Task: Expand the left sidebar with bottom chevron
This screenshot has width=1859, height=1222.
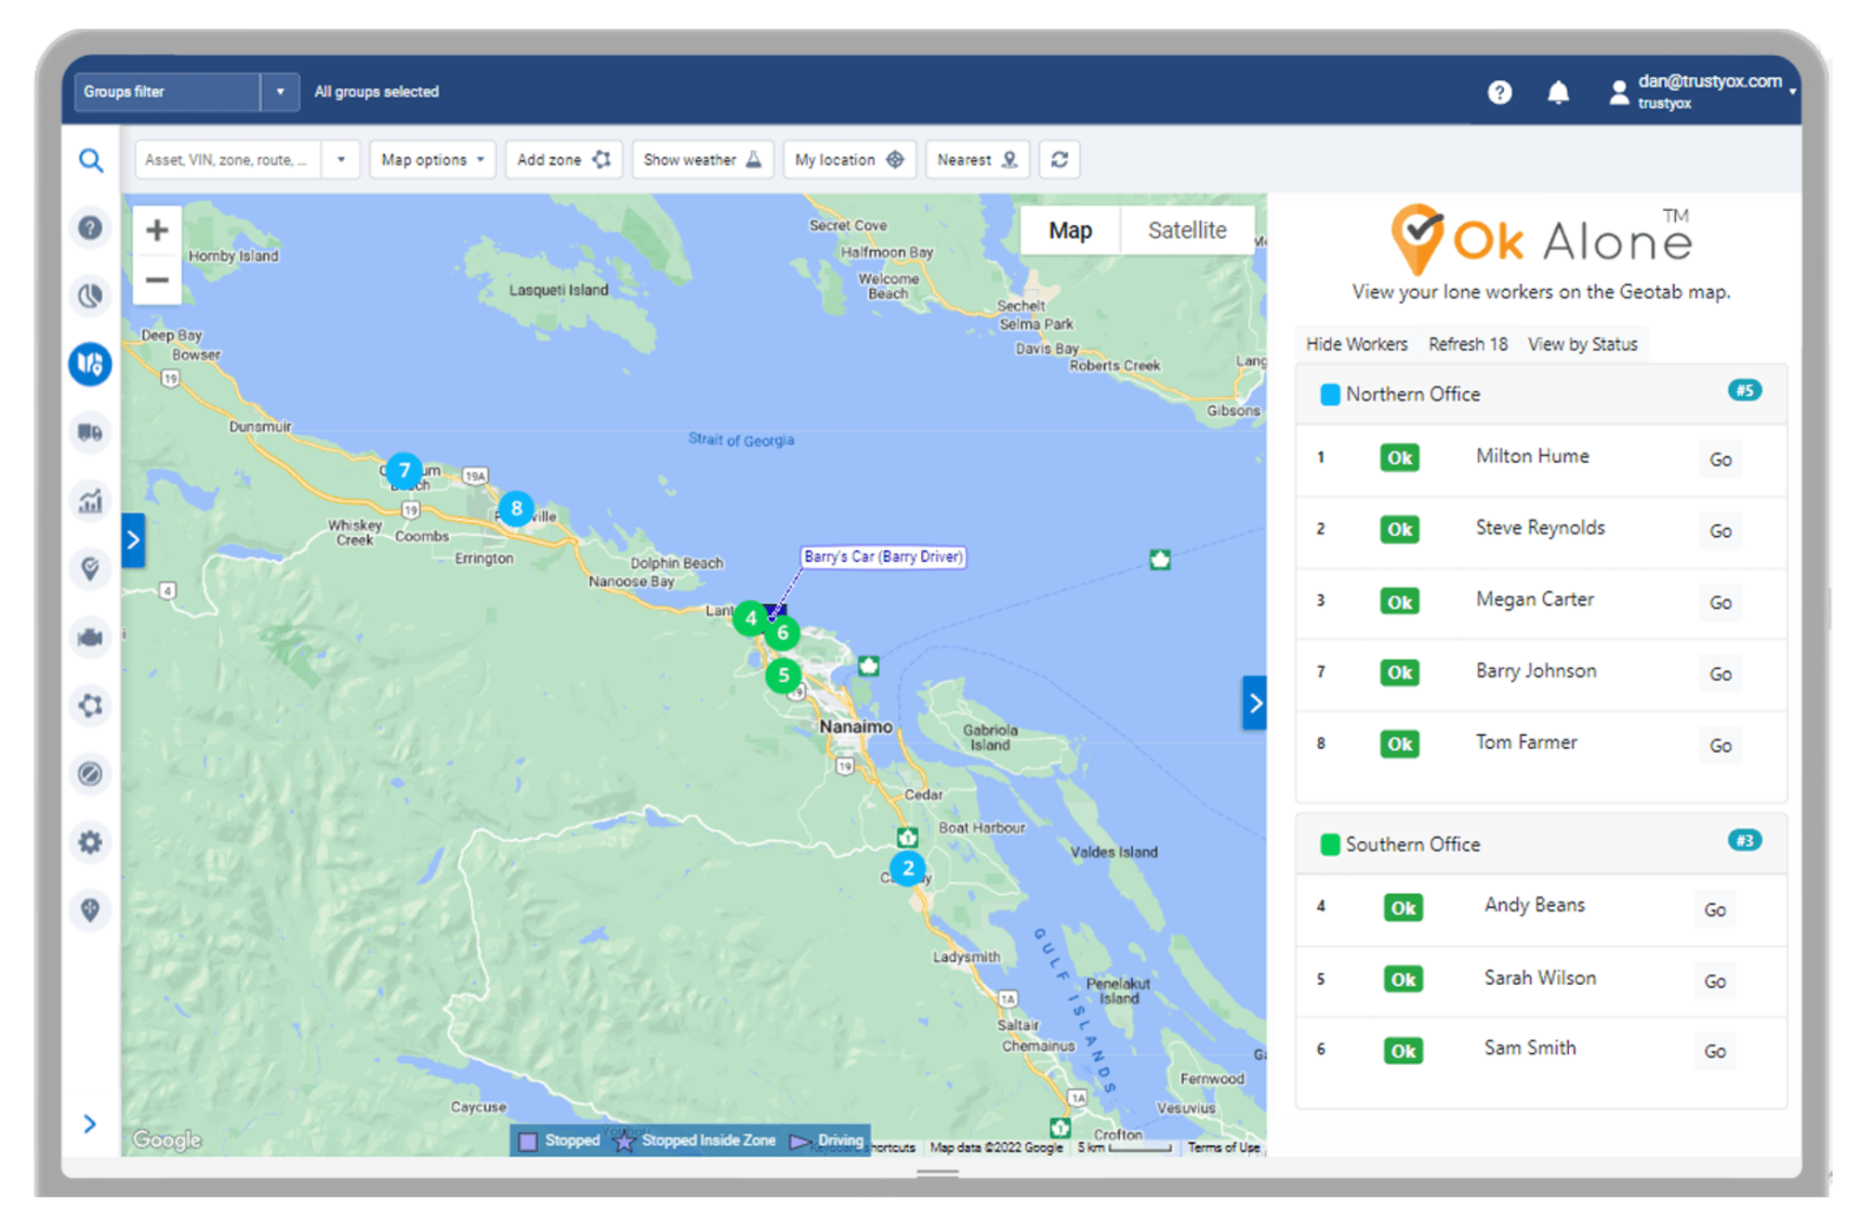Action: coord(90,1124)
